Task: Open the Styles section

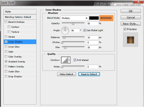Action: click(20, 12)
